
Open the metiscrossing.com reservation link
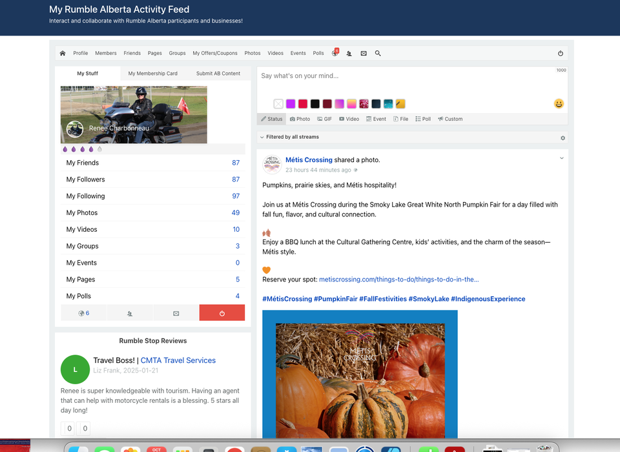[398, 280]
